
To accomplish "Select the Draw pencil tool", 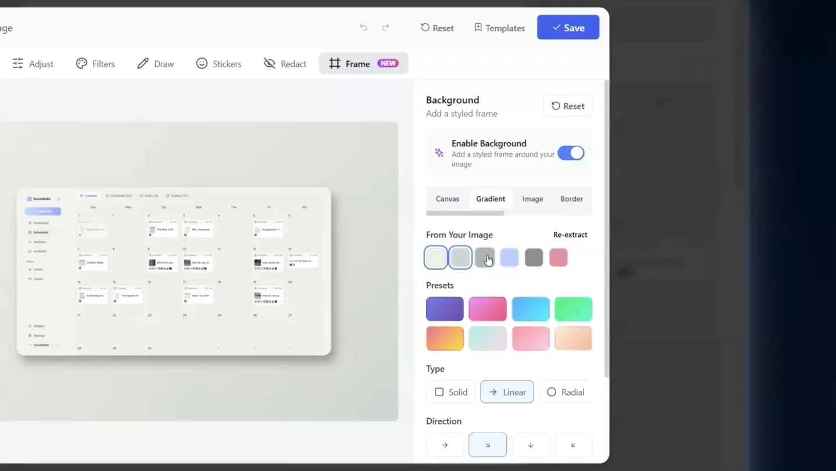I will pyautogui.click(x=156, y=64).
